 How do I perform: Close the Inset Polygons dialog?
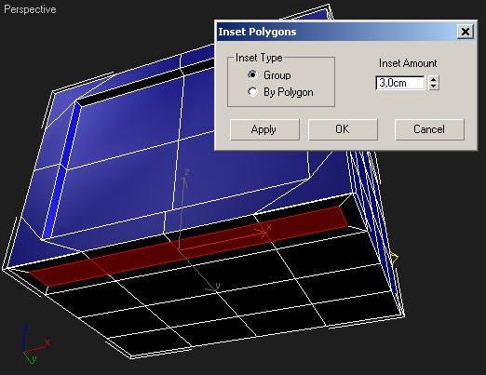[466, 32]
